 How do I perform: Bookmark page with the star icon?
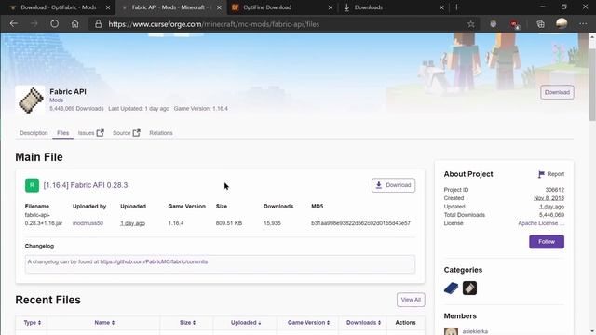coord(471,24)
